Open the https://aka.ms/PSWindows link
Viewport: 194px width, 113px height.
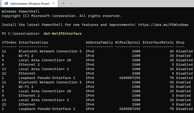click(163, 25)
